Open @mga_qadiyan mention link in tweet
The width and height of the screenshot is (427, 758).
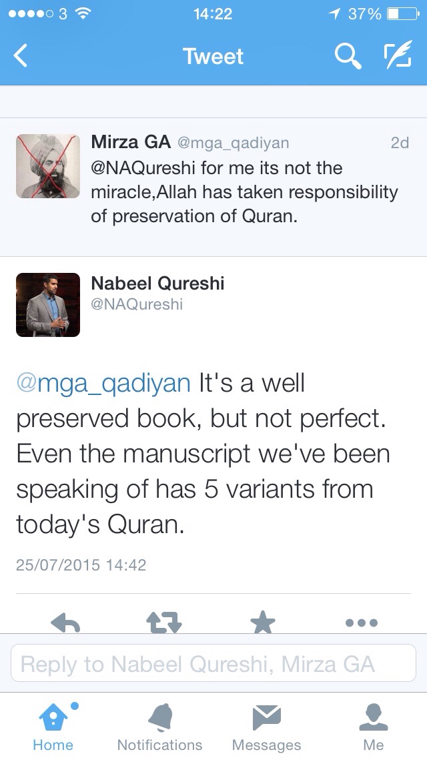point(103,384)
